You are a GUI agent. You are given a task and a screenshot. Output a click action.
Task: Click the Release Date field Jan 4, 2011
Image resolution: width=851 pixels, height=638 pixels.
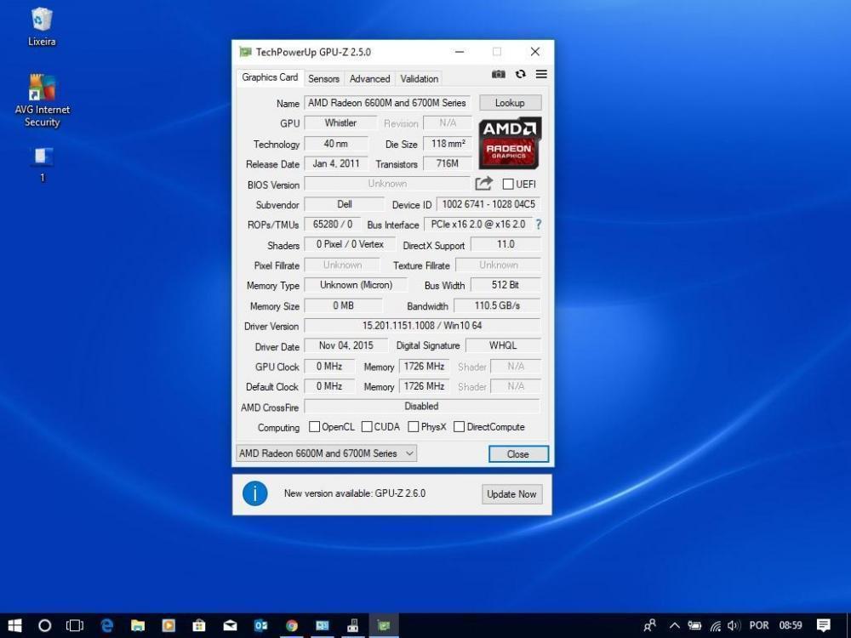click(336, 163)
